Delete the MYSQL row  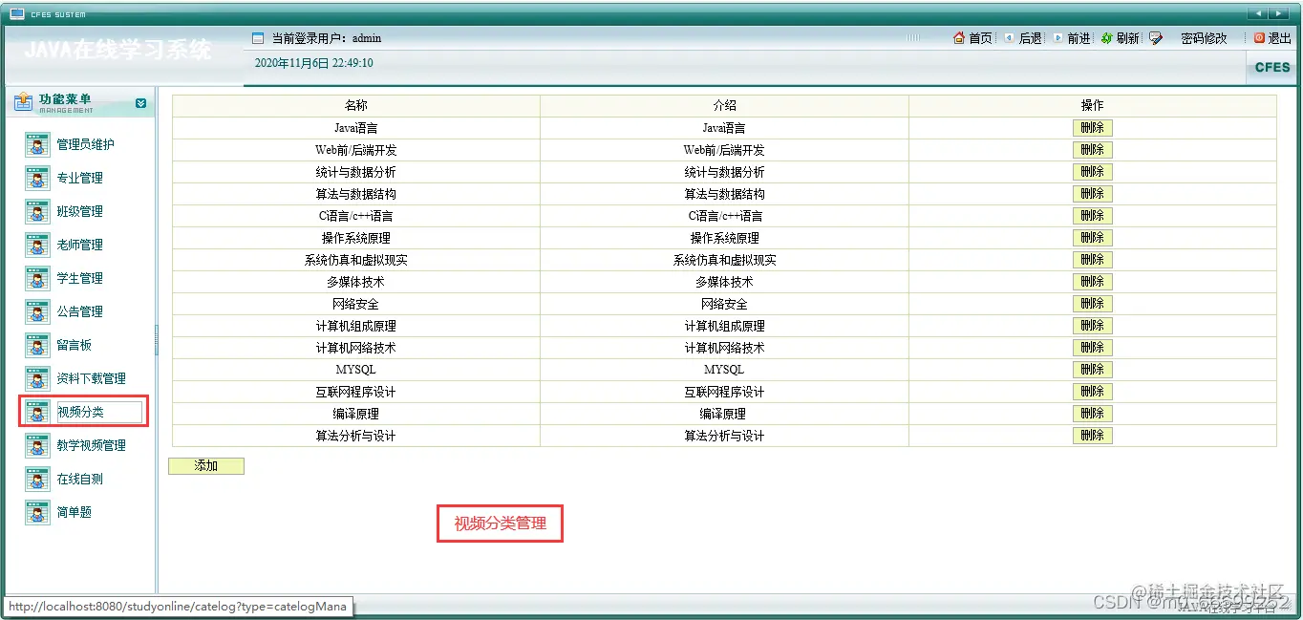click(1092, 370)
